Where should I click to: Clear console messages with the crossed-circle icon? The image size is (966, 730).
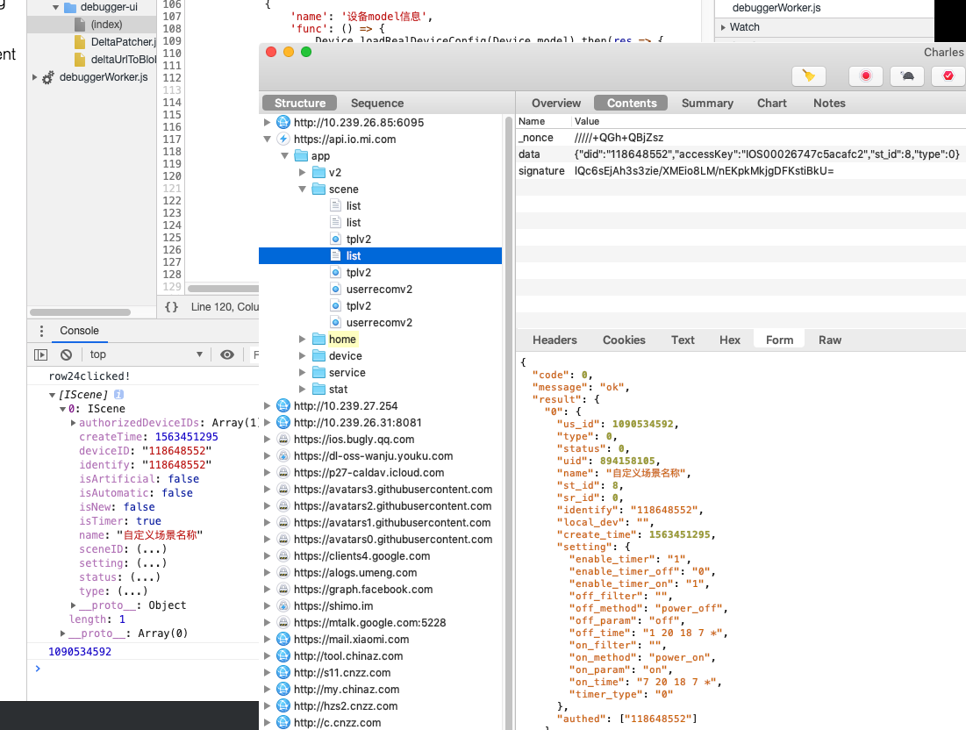[66, 354]
